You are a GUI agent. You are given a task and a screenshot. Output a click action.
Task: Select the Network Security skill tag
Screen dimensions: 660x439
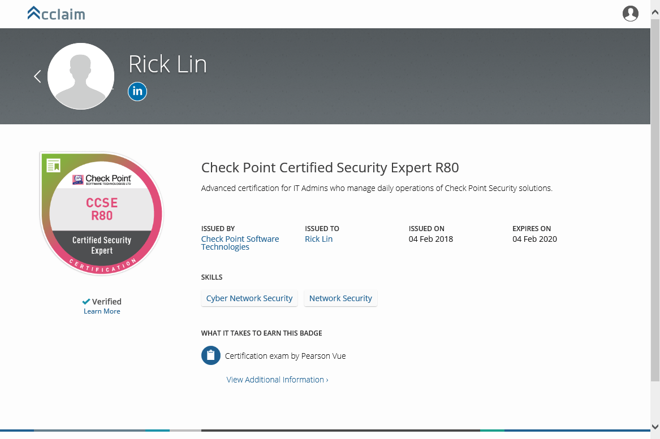coord(340,298)
